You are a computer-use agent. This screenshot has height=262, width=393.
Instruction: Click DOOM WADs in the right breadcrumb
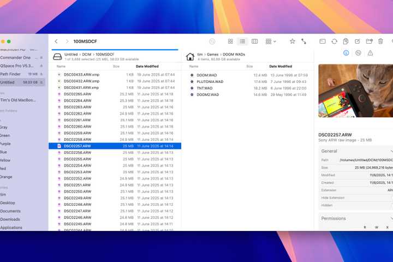point(234,55)
